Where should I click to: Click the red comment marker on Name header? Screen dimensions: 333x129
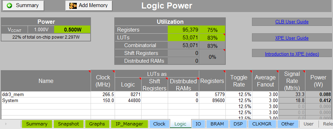(90, 71)
